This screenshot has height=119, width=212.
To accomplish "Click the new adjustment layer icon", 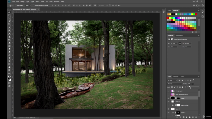I will tap(187, 117).
